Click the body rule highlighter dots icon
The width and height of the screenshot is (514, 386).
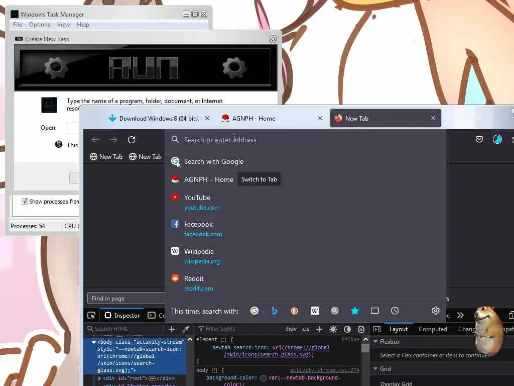pyautogui.click(x=214, y=370)
